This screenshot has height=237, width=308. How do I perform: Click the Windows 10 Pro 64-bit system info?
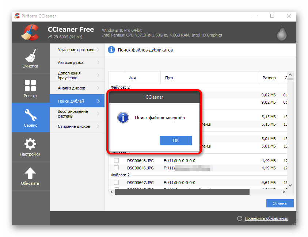tap(122, 30)
